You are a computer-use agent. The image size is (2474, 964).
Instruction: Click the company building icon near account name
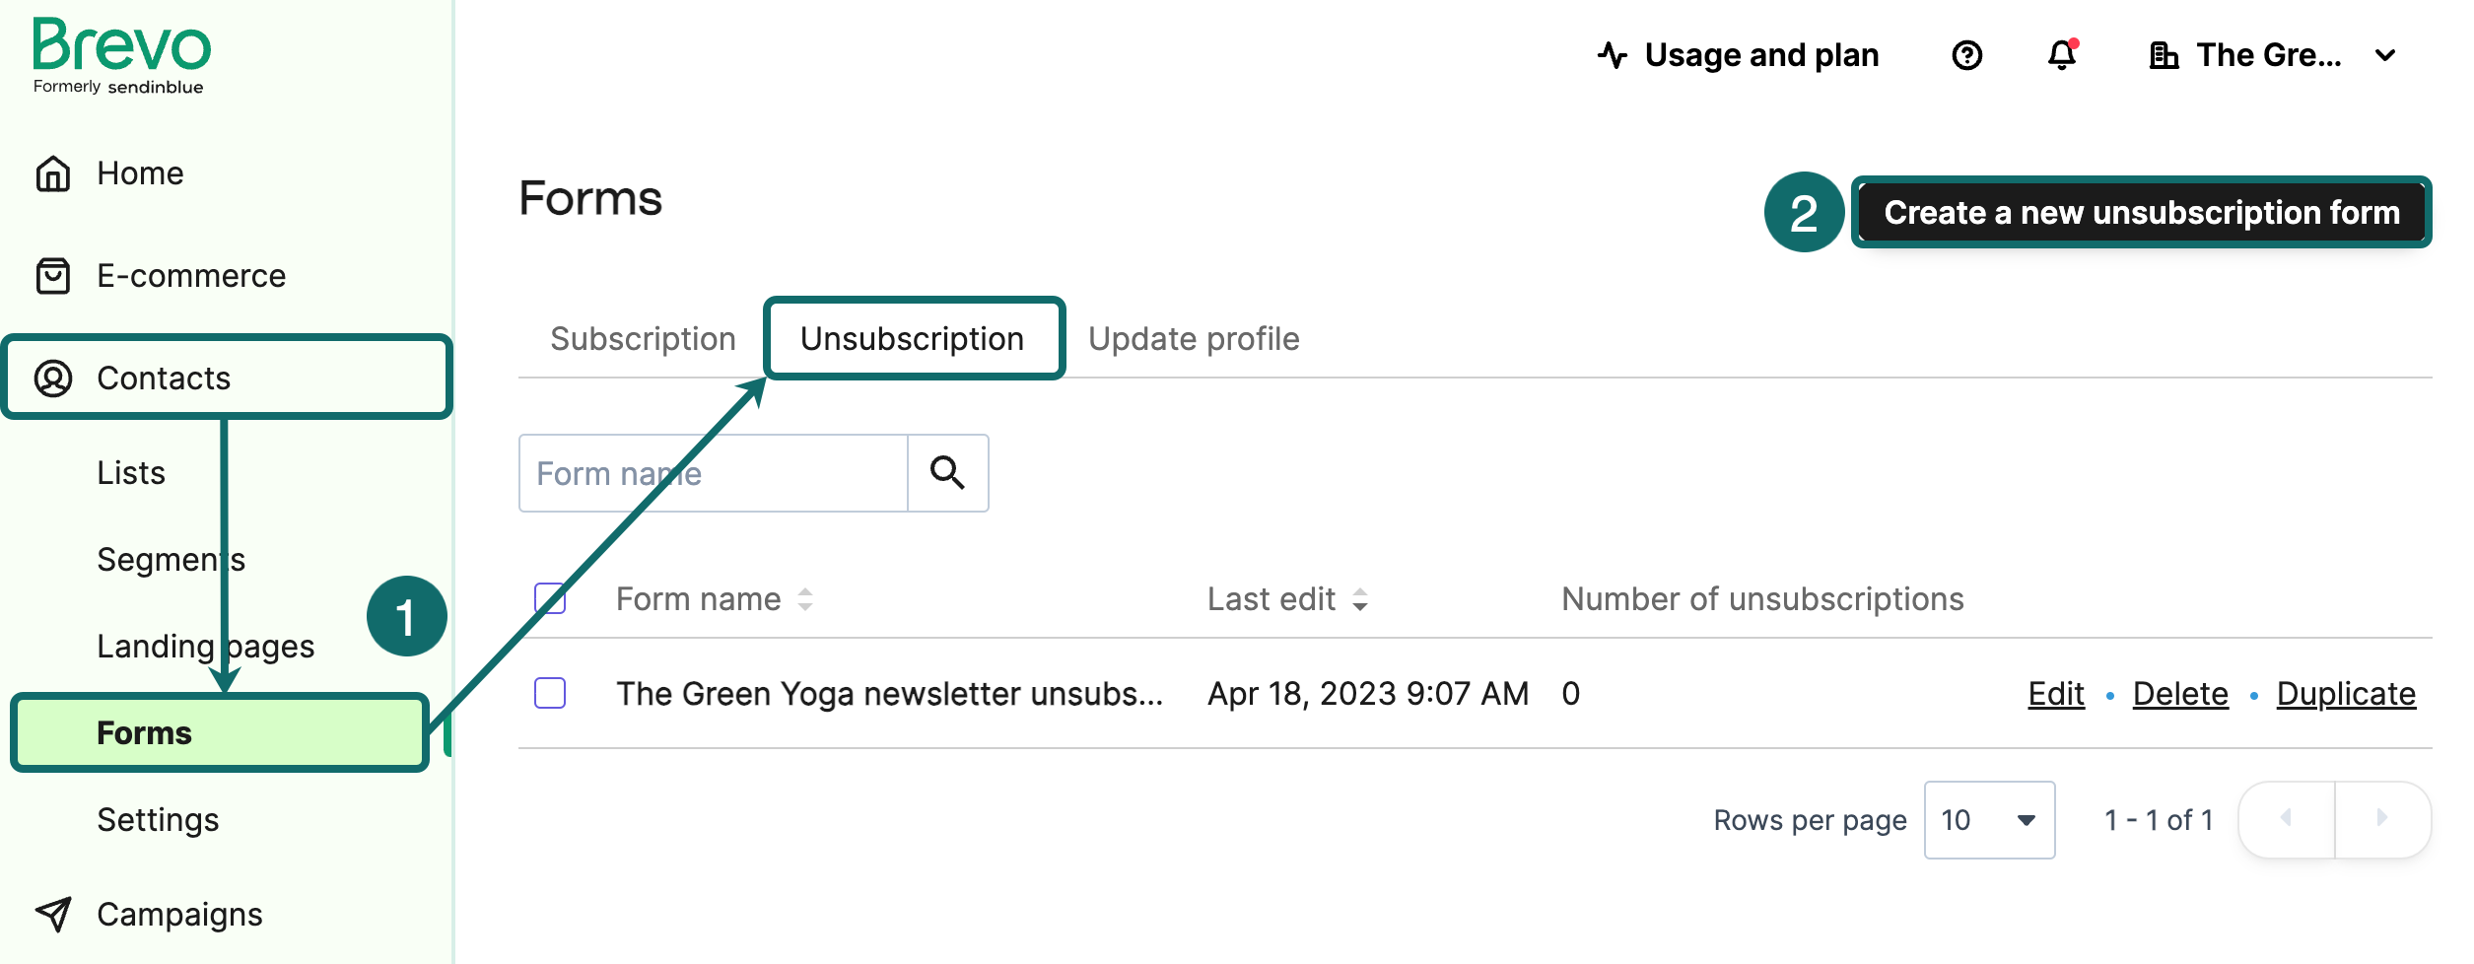(2165, 55)
